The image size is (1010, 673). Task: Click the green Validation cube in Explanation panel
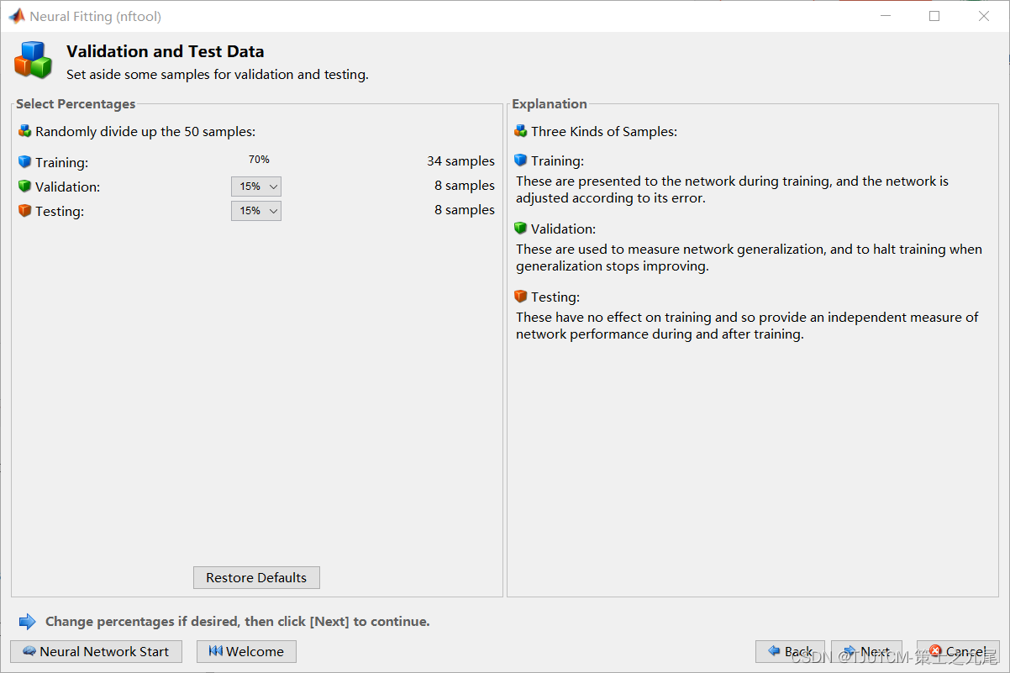pos(521,228)
